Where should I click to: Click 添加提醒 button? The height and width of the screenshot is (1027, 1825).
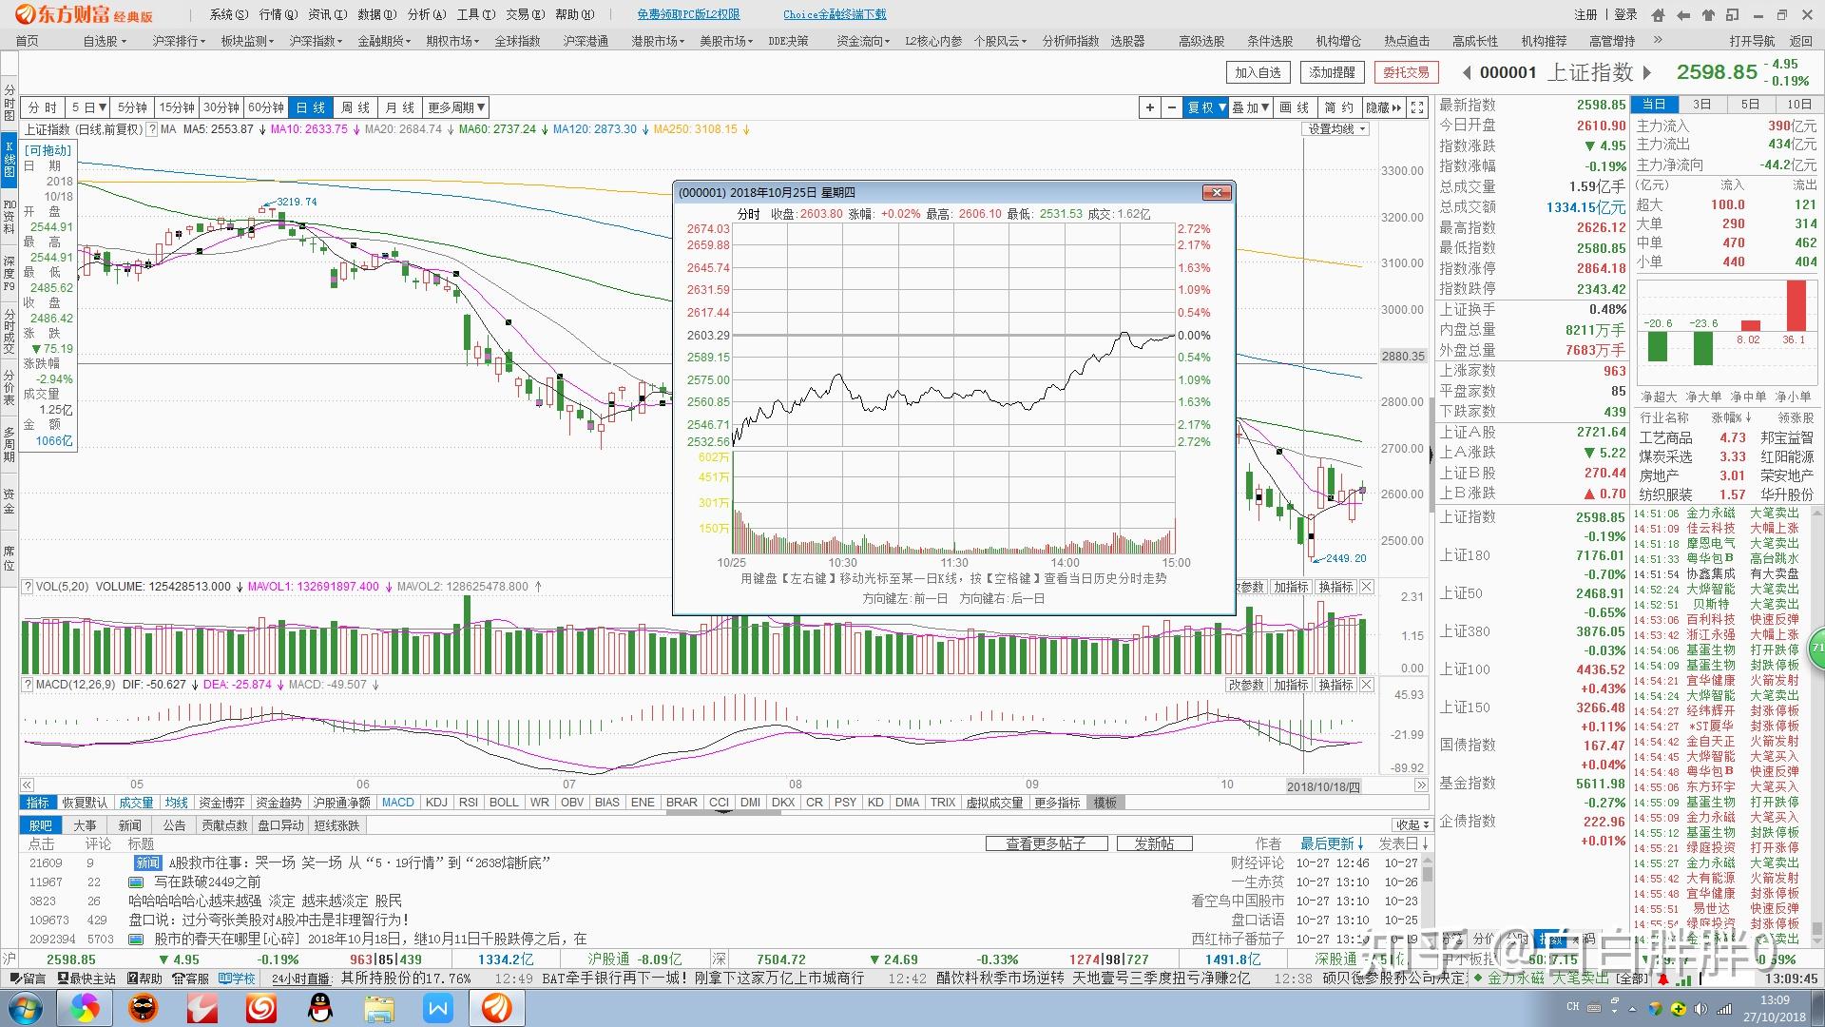(x=1332, y=72)
